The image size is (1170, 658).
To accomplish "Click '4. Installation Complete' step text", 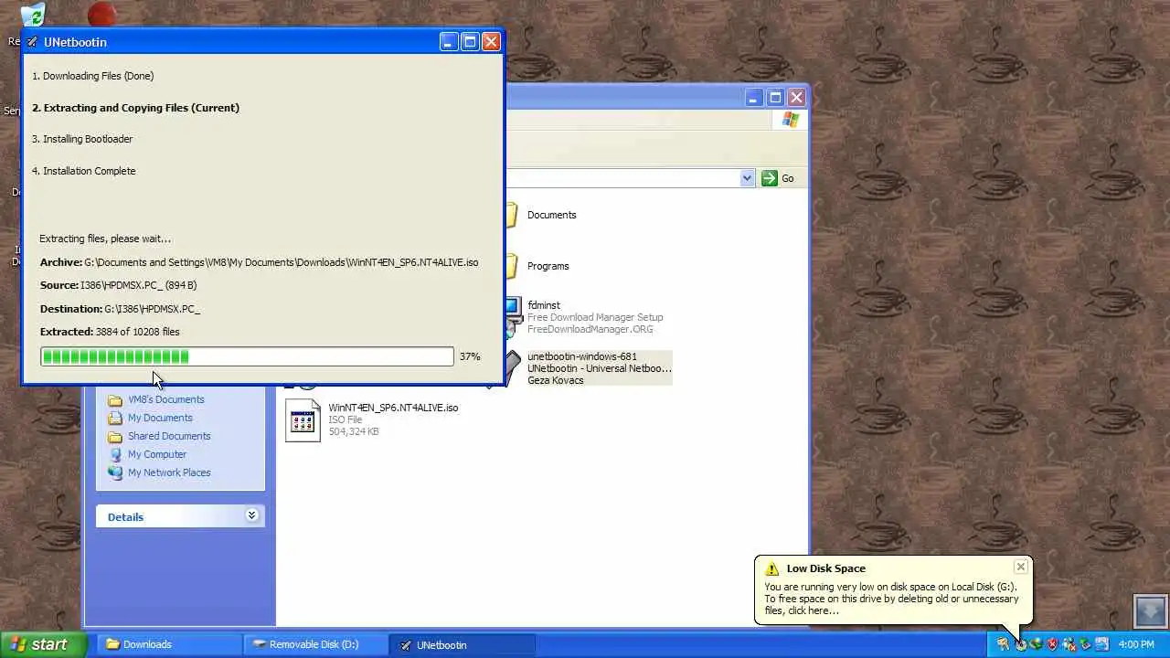I will (x=83, y=171).
